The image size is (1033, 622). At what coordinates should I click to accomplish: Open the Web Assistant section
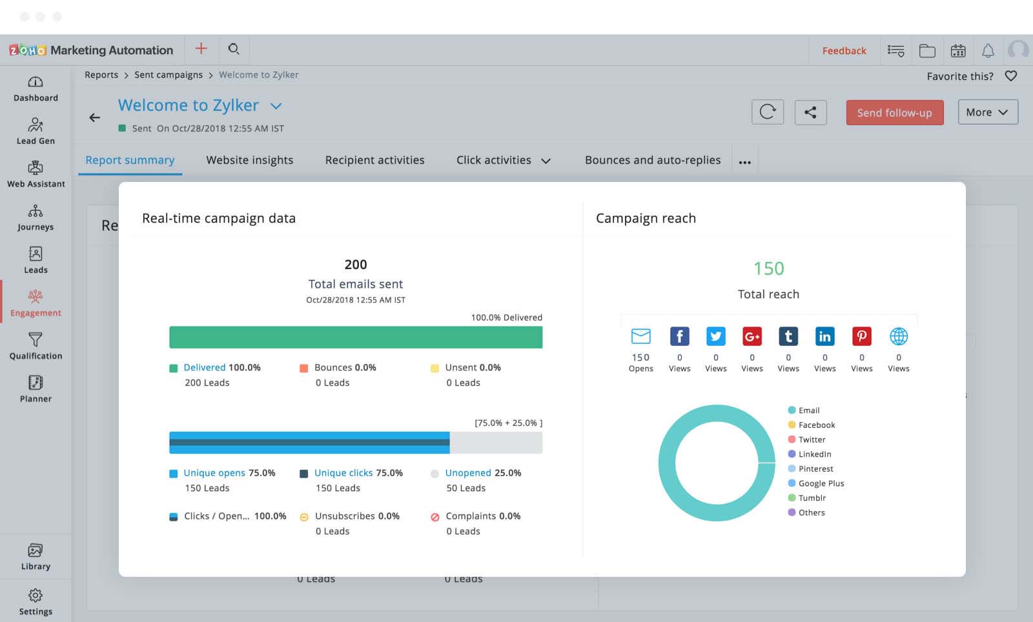(x=36, y=174)
